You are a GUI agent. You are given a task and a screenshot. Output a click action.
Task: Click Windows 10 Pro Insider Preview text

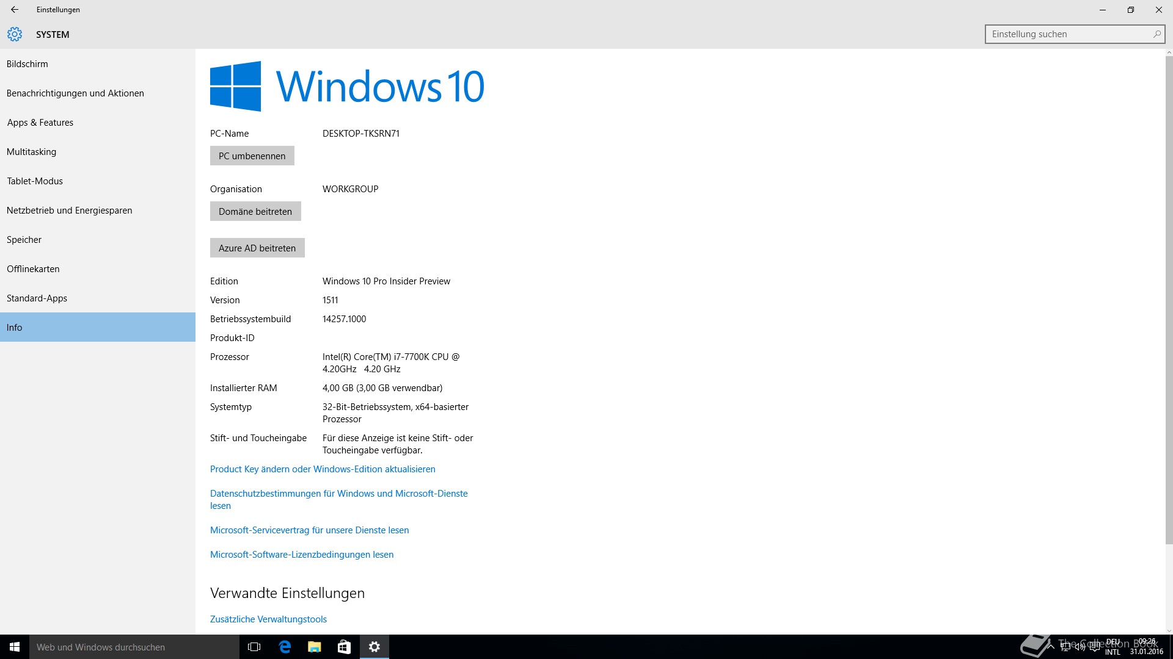[386, 281]
